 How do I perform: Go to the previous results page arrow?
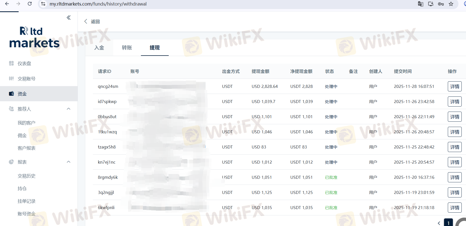click(x=439, y=223)
